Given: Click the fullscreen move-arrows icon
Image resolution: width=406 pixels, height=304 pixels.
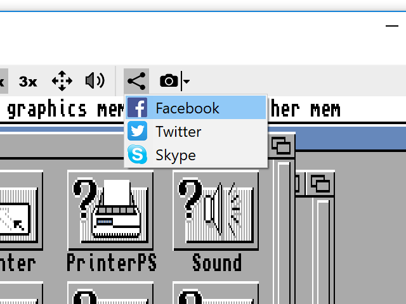Looking at the screenshot, I should (62, 81).
